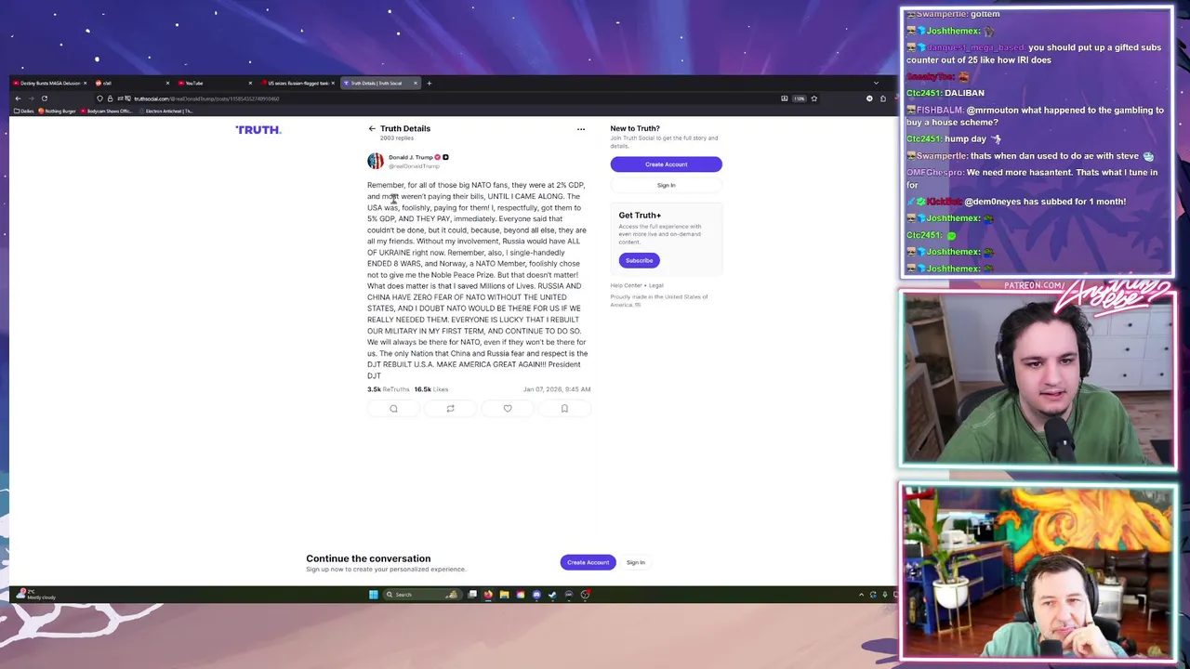Click the Subscribe button under Get Truth+
1190x669 pixels.
click(640, 261)
